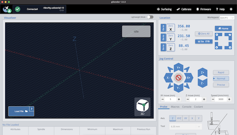This screenshot has width=237, height=135.
Task: Increase jog speed
Action: (x=229, y=99)
